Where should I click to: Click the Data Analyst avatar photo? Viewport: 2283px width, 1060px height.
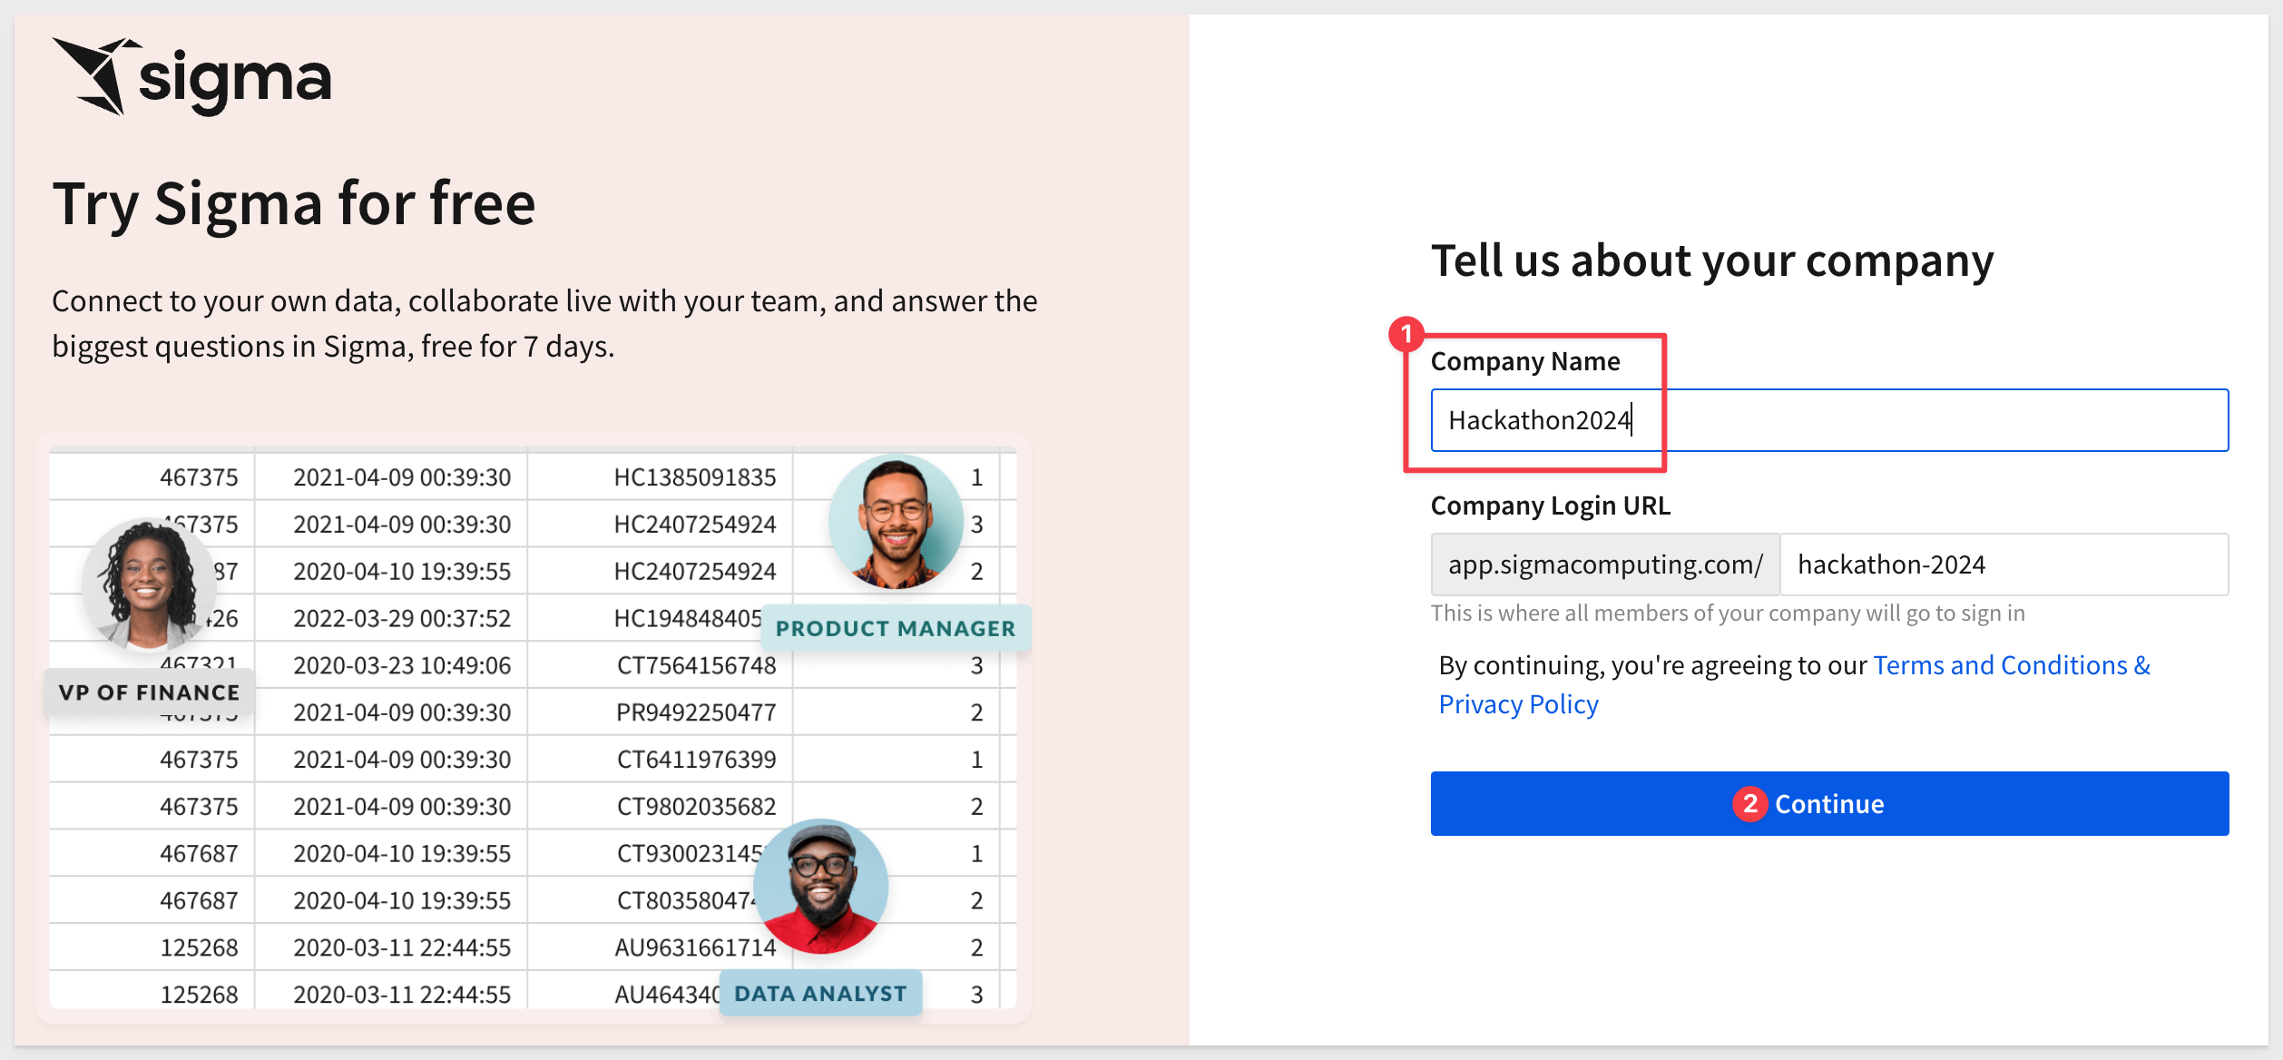tap(821, 887)
